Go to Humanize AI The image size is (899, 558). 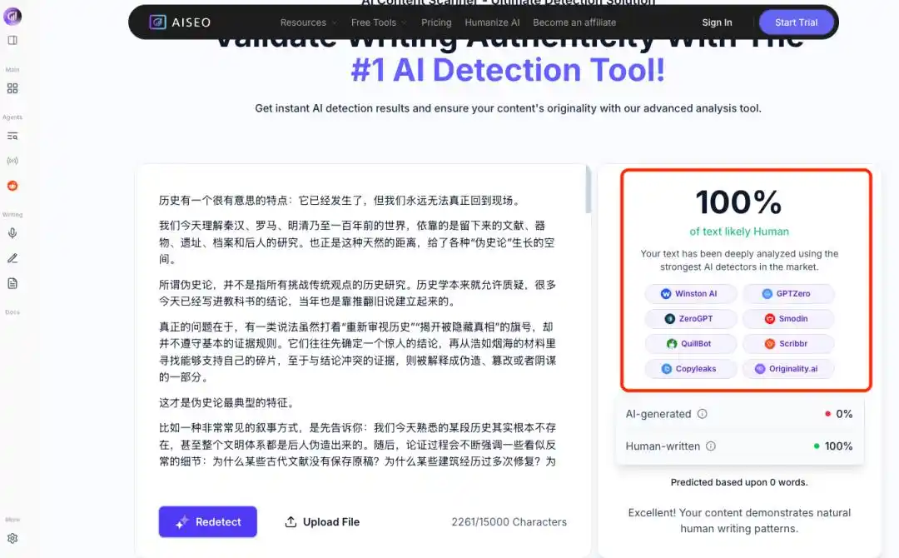(x=492, y=22)
